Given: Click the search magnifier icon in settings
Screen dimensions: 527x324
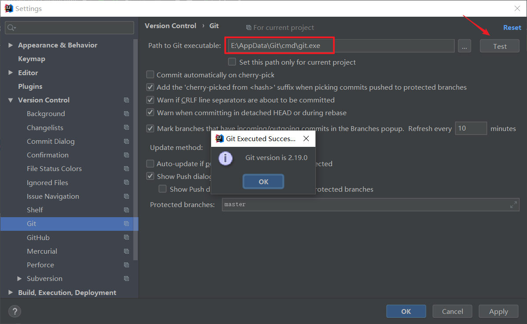Looking at the screenshot, I should (x=11, y=28).
